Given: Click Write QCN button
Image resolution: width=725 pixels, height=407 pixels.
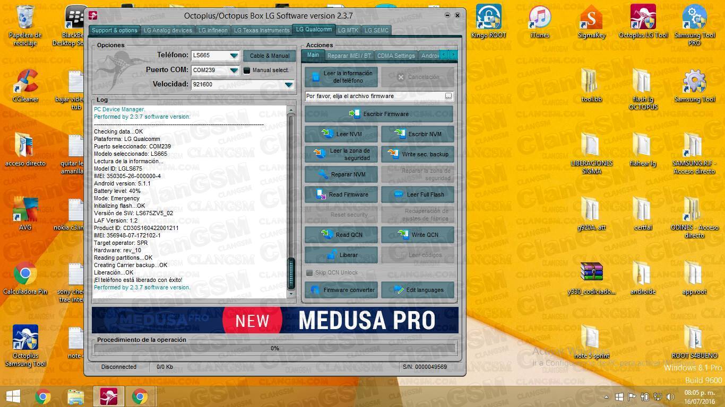Looking at the screenshot, I should pos(417,235).
